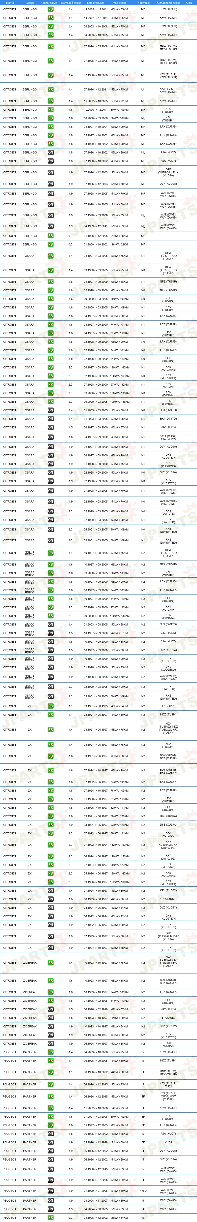Click petrol icon in XSARA BREAK KFW row
Image resolution: width=197 pixels, height=1222 pixels.
pos(50,553)
